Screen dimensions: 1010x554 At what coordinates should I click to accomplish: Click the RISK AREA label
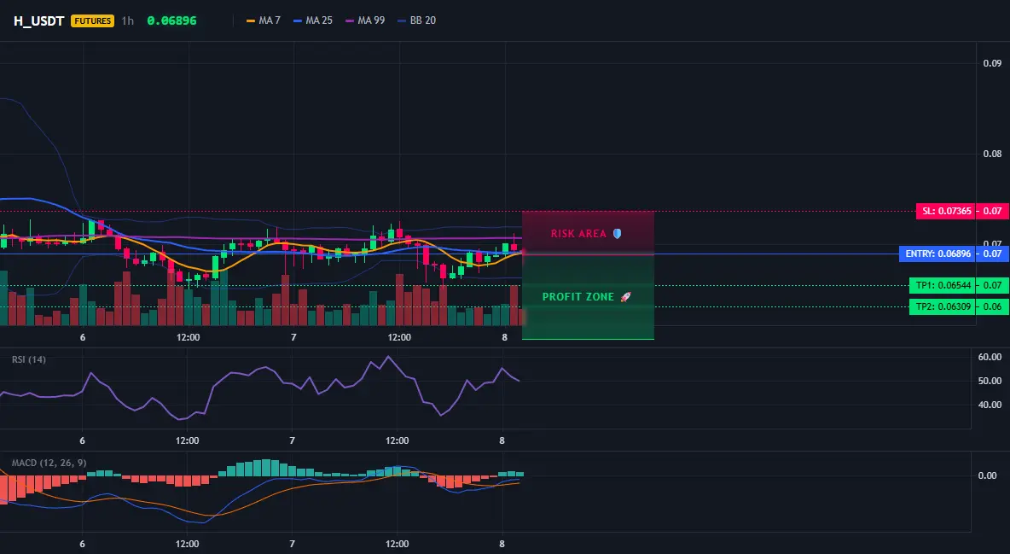point(578,234)
